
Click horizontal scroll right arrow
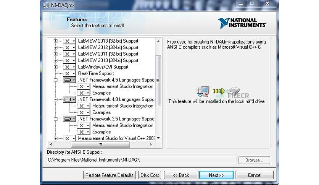tap(151, 144)
